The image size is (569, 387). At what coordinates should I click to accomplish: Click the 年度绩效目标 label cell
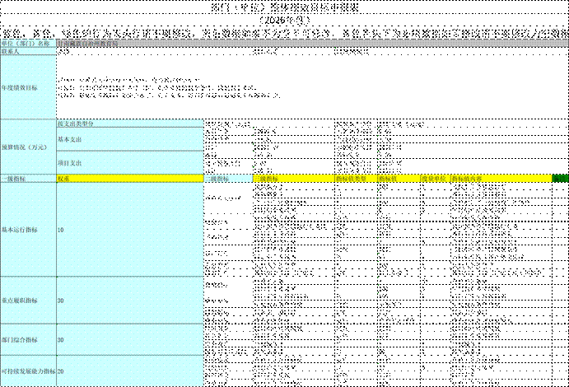(28, 87)
